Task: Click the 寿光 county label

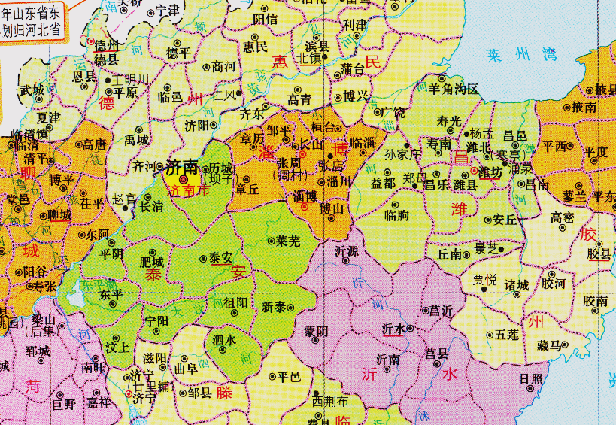Action: pyautogui.click(x=448, y=121)
